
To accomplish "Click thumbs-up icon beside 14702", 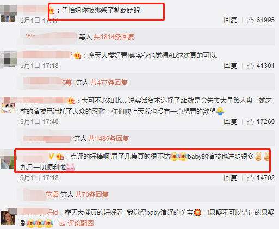I will tap(250, 178).
